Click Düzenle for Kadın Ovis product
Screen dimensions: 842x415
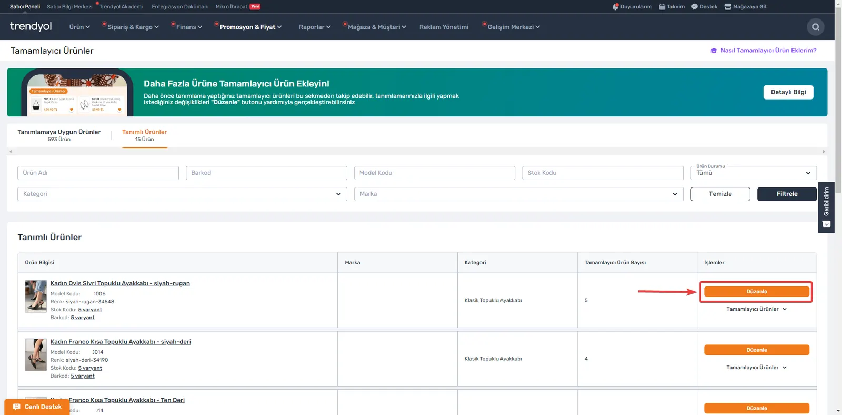(757, 292)
